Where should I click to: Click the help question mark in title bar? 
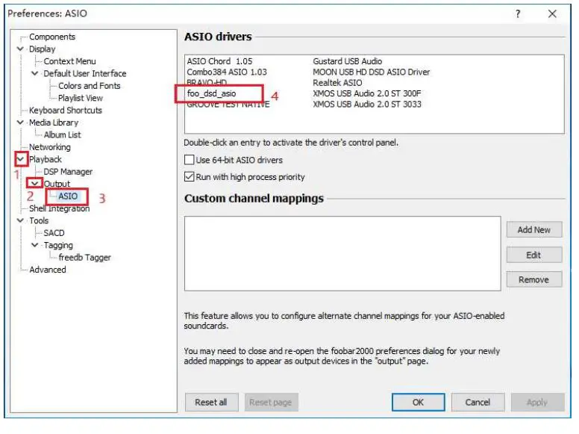coord(518,14)
